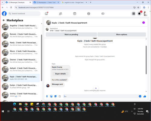The height and width of the screenshot is (121, 151).
Task: Send a thumbs up like
Action: pos(145,96)
